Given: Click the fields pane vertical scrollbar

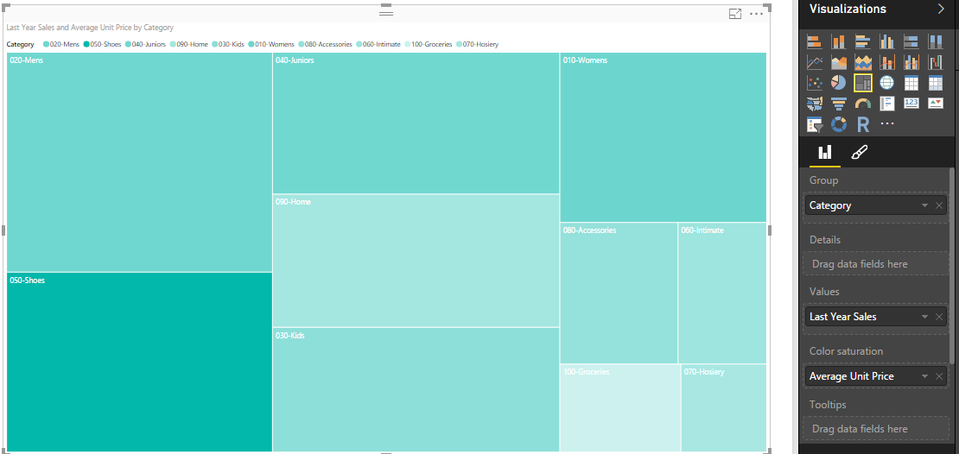Looking at the screenshot, I should (951, 266).
